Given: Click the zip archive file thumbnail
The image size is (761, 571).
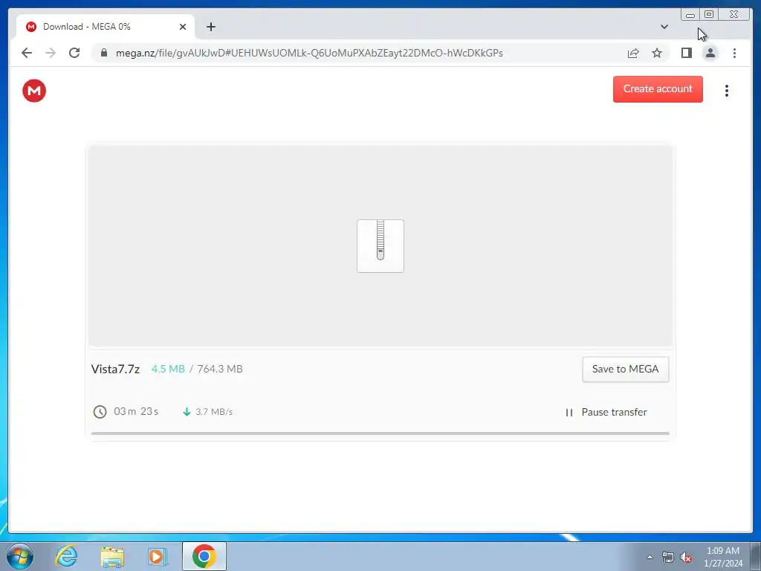Looking at the screenshot, I should [380, 245].
